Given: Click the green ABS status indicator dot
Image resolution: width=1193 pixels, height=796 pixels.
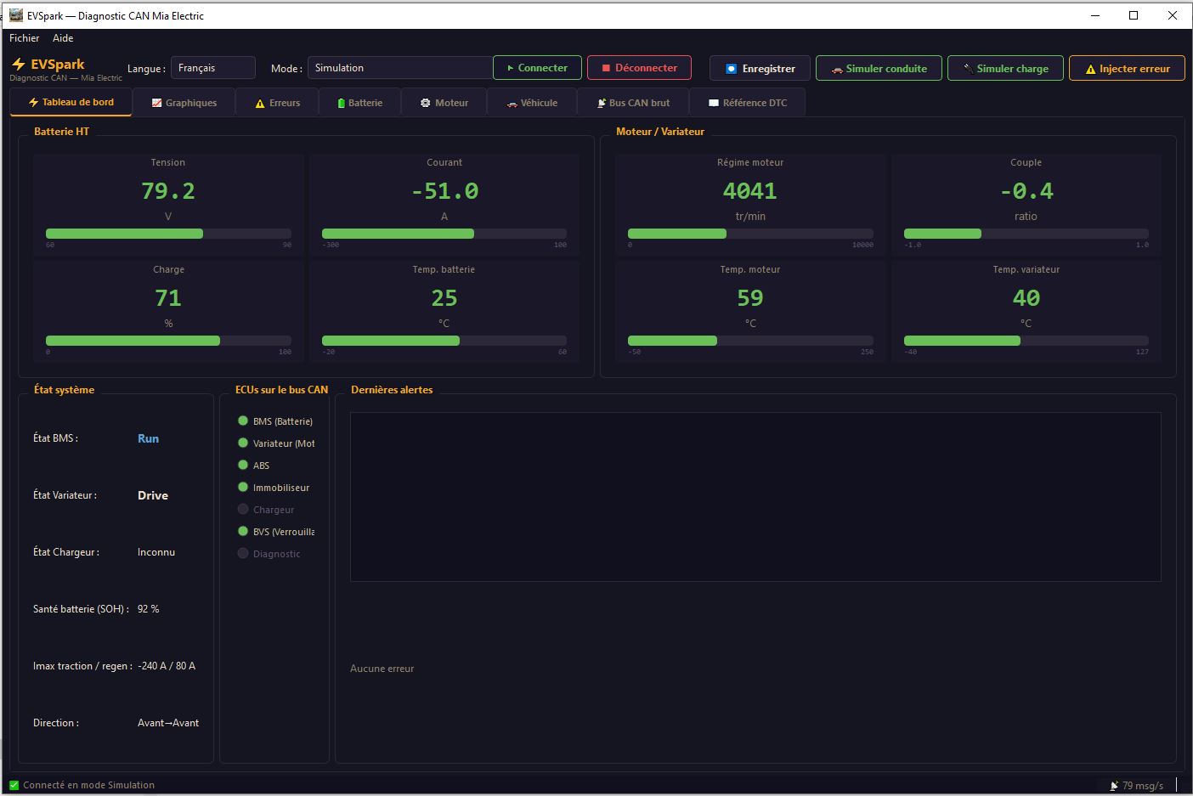Looking at the screenshot, I should [243, 465].
